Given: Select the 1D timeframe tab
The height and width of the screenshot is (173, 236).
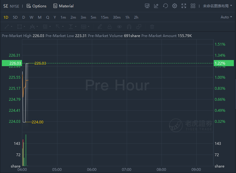Looking at the screenshot, I should pos(6,17).
